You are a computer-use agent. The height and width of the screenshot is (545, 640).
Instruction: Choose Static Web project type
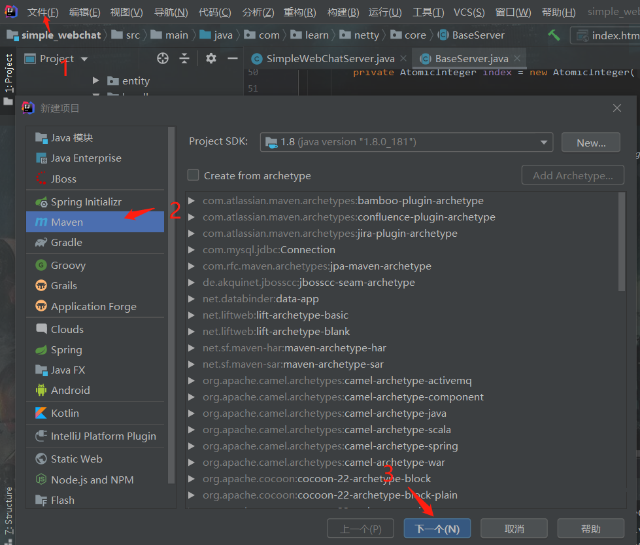click(95, 459)
